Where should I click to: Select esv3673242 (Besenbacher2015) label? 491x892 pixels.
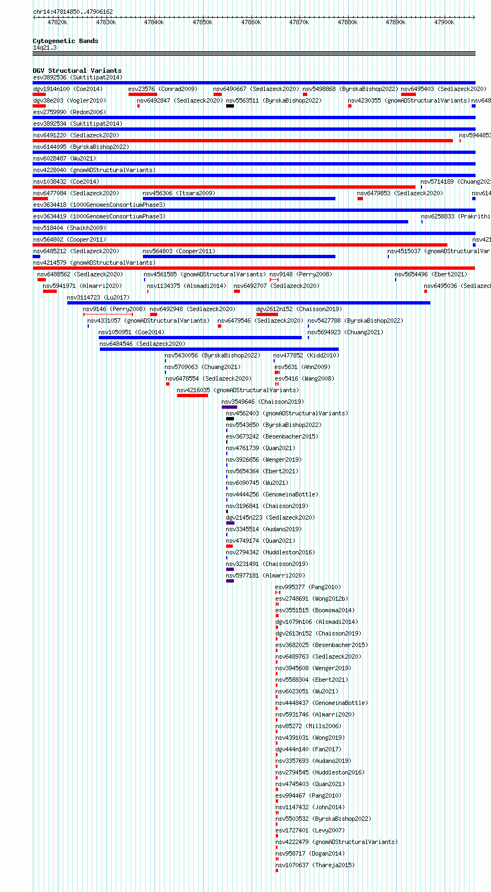pos(272,436)
